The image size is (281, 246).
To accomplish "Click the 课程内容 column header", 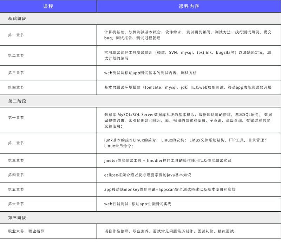I will [x=188, y=6].
